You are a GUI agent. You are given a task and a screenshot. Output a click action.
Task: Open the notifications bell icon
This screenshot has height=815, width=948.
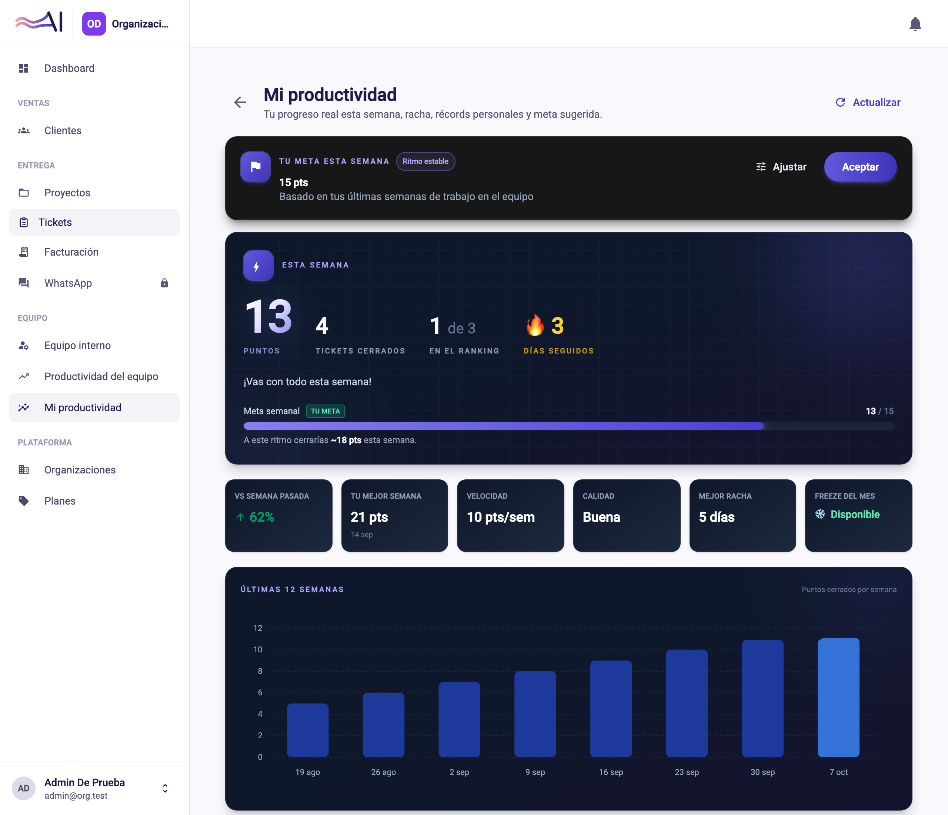coord(915,24)
